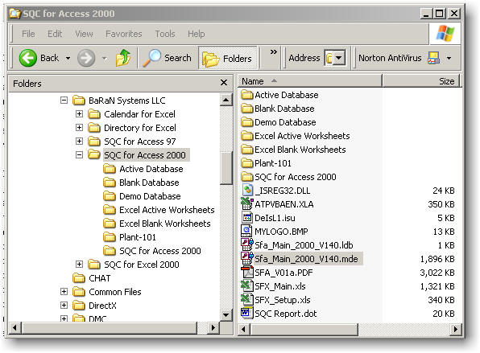The image size is (480, 353).
Task: Select the MYLOGO.BMP image file icon
Action: [246, 232]
